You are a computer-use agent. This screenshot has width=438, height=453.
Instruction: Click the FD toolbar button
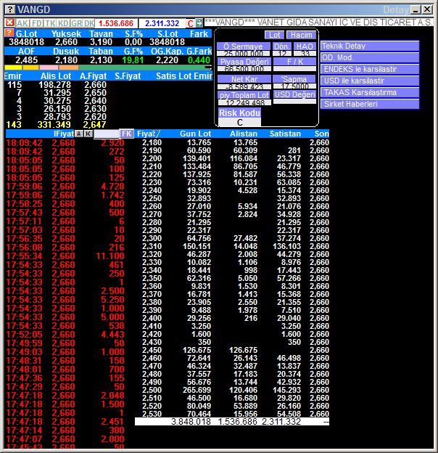[37, 23]
